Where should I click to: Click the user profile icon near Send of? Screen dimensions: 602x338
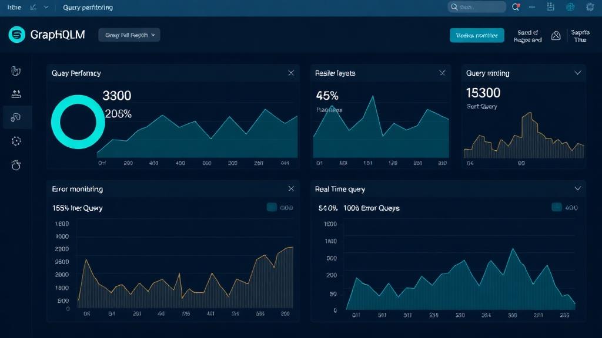tap(556, 35)
